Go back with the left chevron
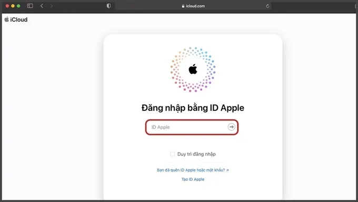Screen dimensions: 358x202 (x=42, y=6)
